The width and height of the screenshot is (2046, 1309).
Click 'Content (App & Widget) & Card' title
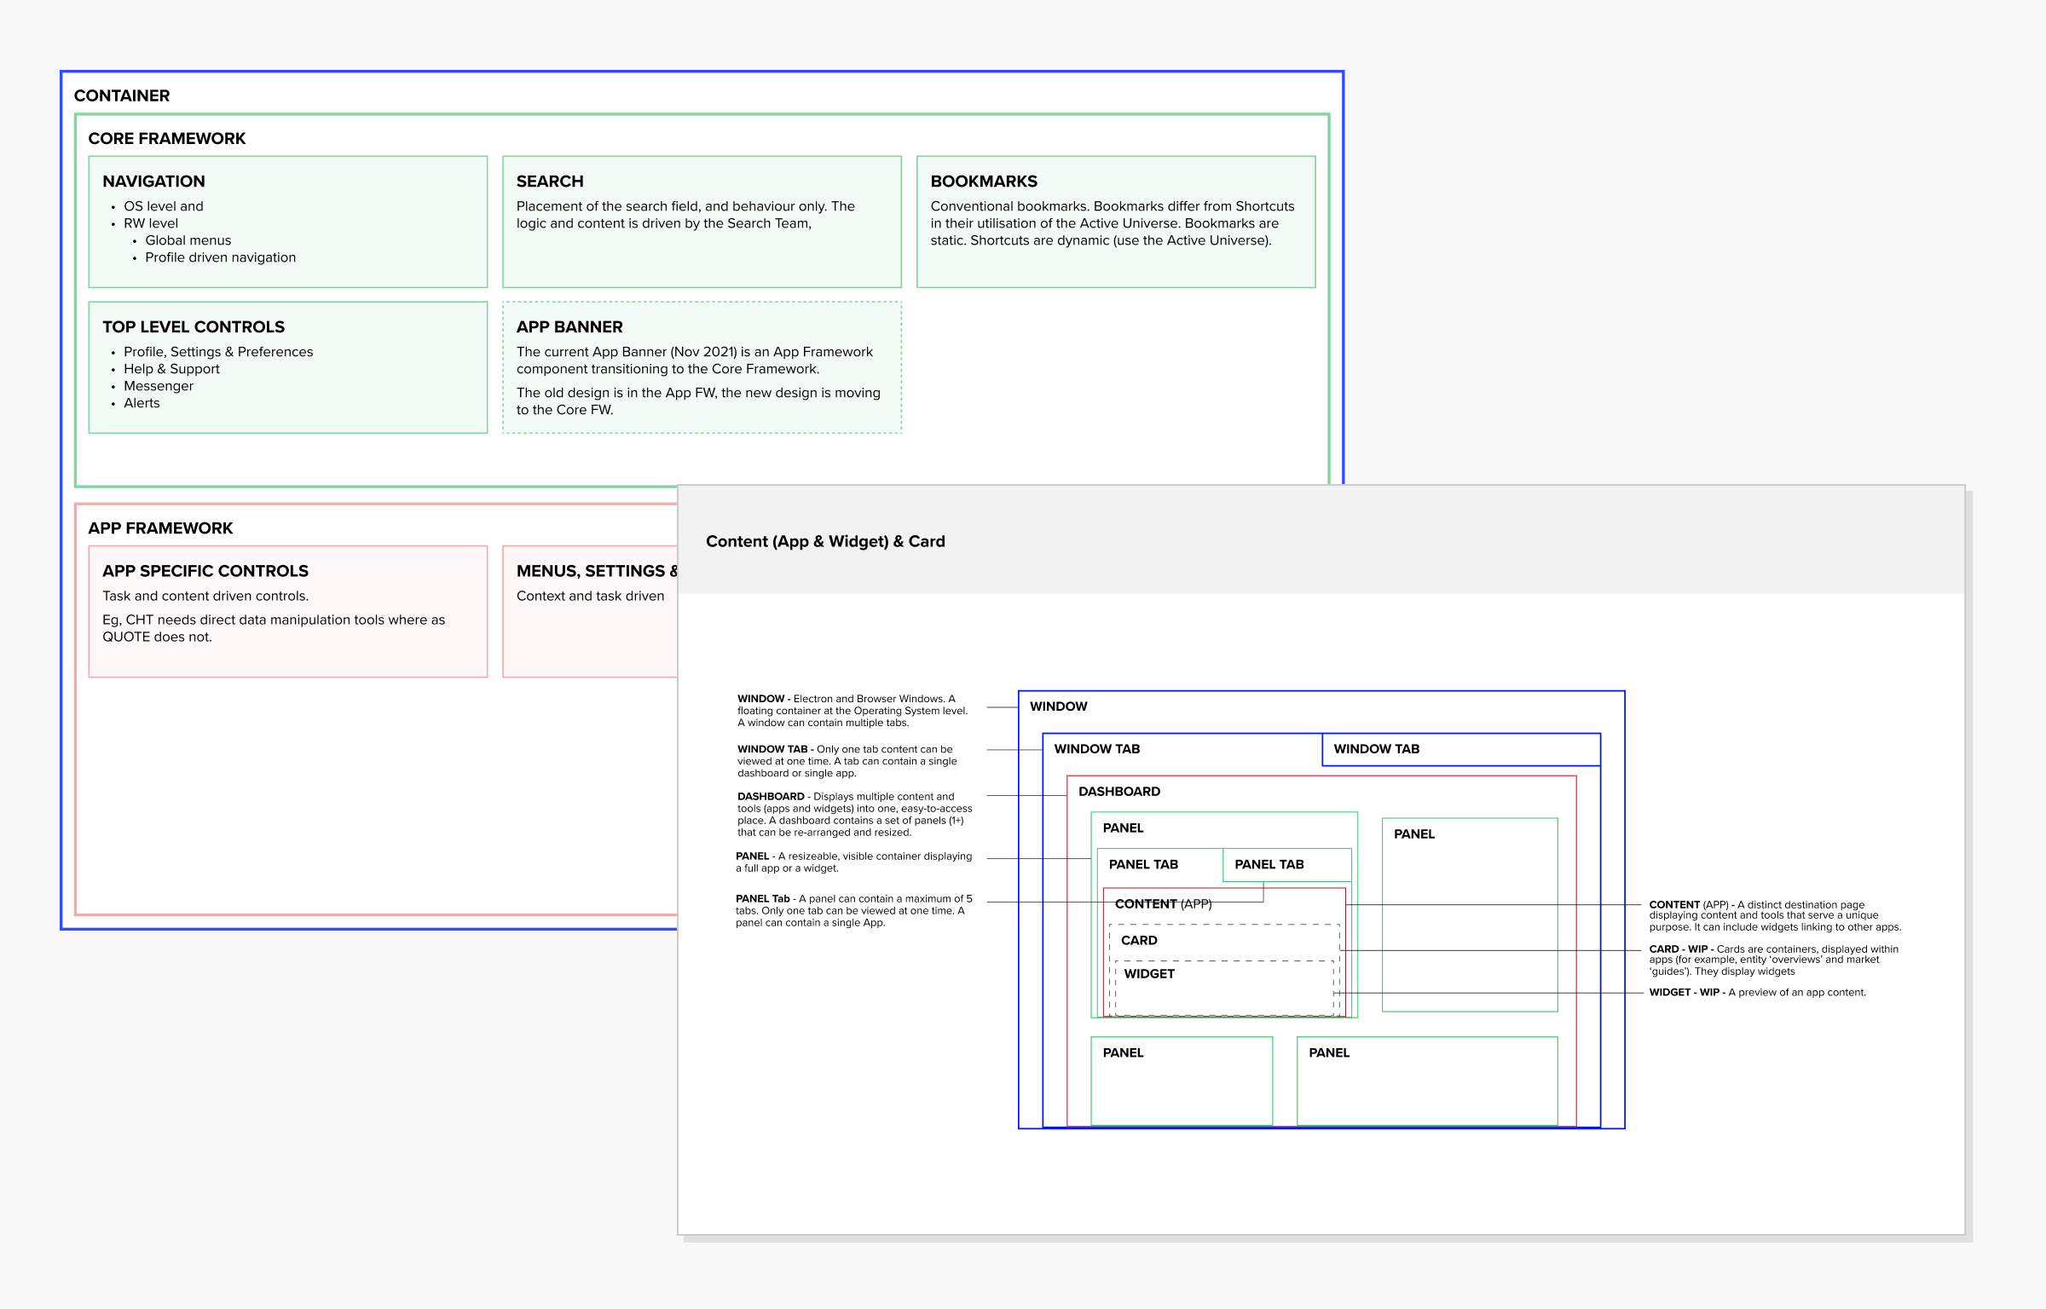click(x=825, y=541)
